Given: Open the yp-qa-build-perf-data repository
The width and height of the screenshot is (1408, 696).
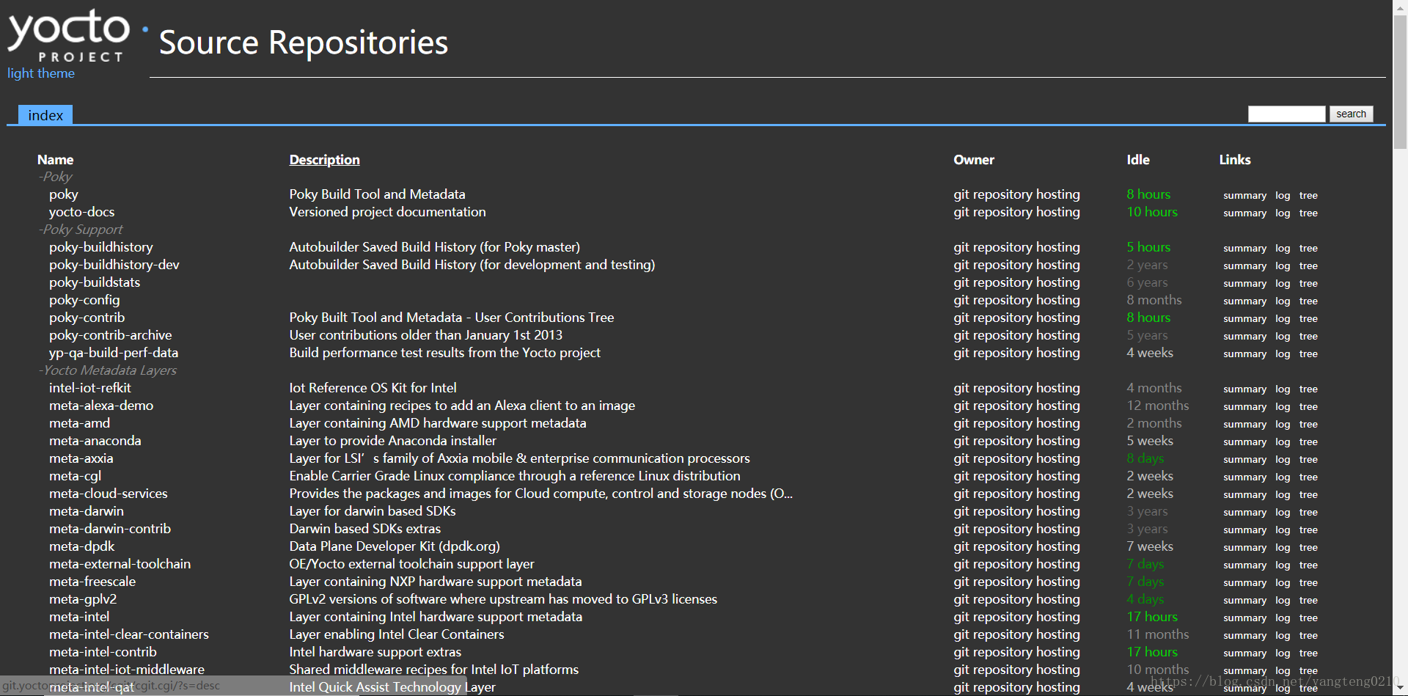Looking at the screenshot, I should point(114,353).
